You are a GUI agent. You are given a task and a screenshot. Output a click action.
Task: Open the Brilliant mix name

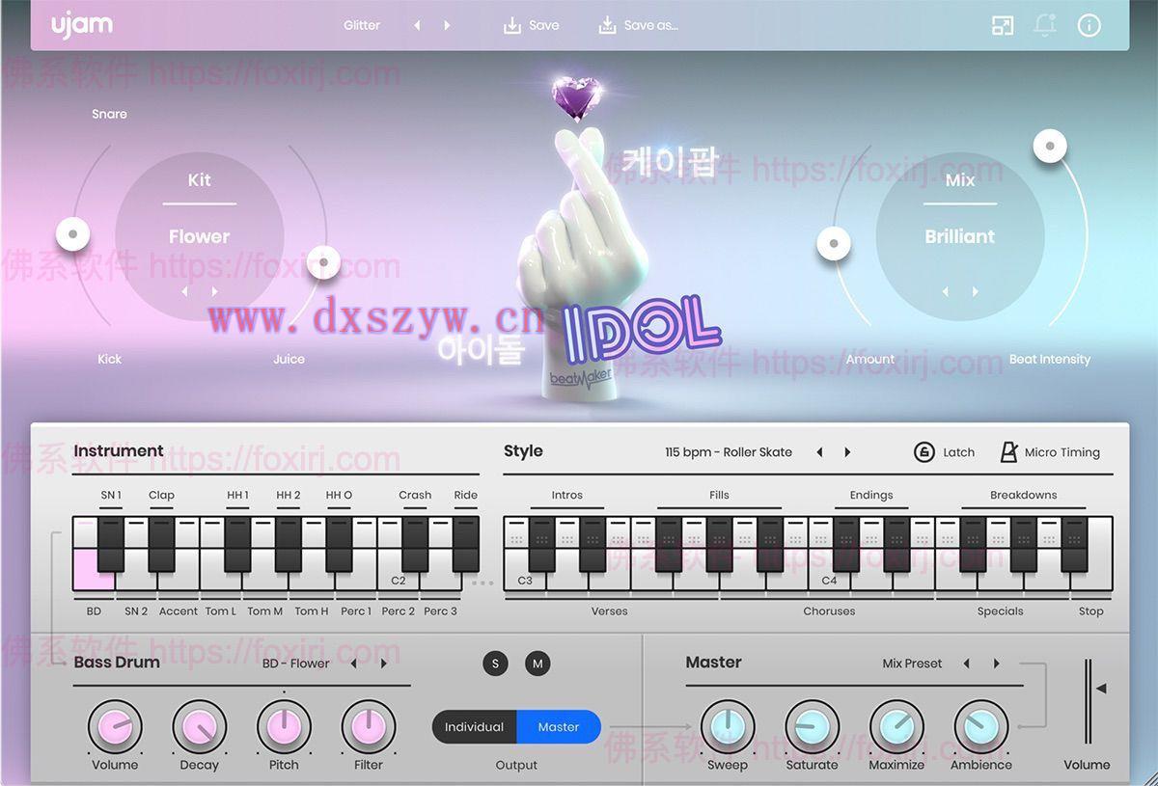(960, 236)
